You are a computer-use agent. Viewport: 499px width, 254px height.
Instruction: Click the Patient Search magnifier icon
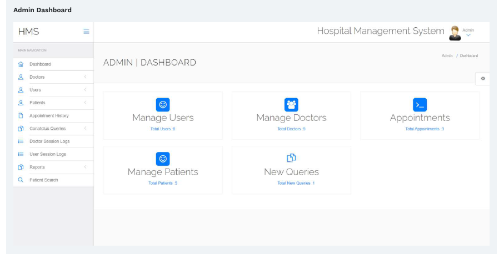click(21, 180)
